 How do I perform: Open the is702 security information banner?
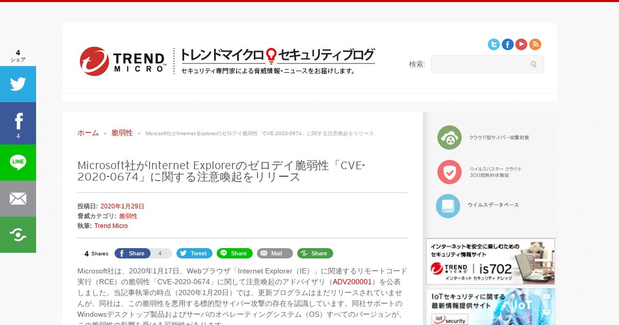[491, 262]
